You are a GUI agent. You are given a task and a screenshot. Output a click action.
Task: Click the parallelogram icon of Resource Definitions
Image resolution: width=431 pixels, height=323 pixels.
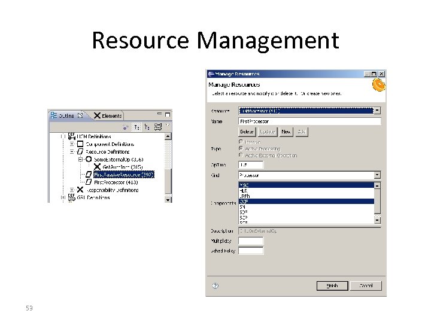coord(80,151)
